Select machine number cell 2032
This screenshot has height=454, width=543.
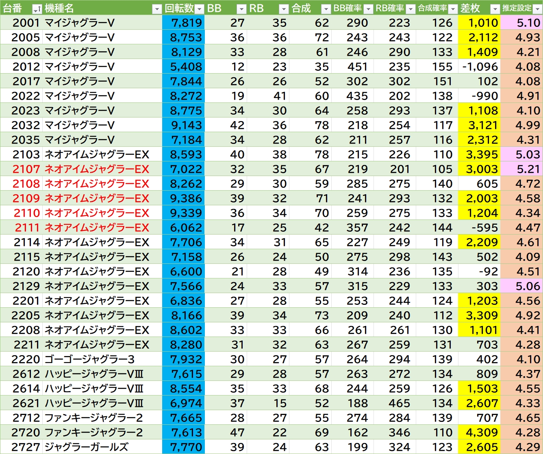pyautogui.click(x=21, y=125)
